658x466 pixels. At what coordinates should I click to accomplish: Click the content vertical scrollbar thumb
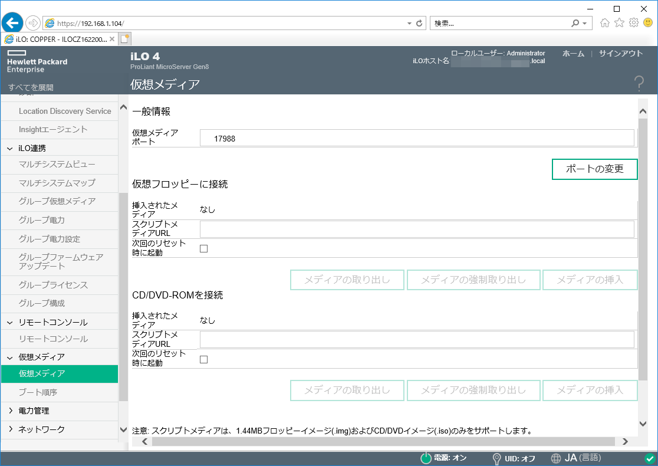(x=643, y=250)
